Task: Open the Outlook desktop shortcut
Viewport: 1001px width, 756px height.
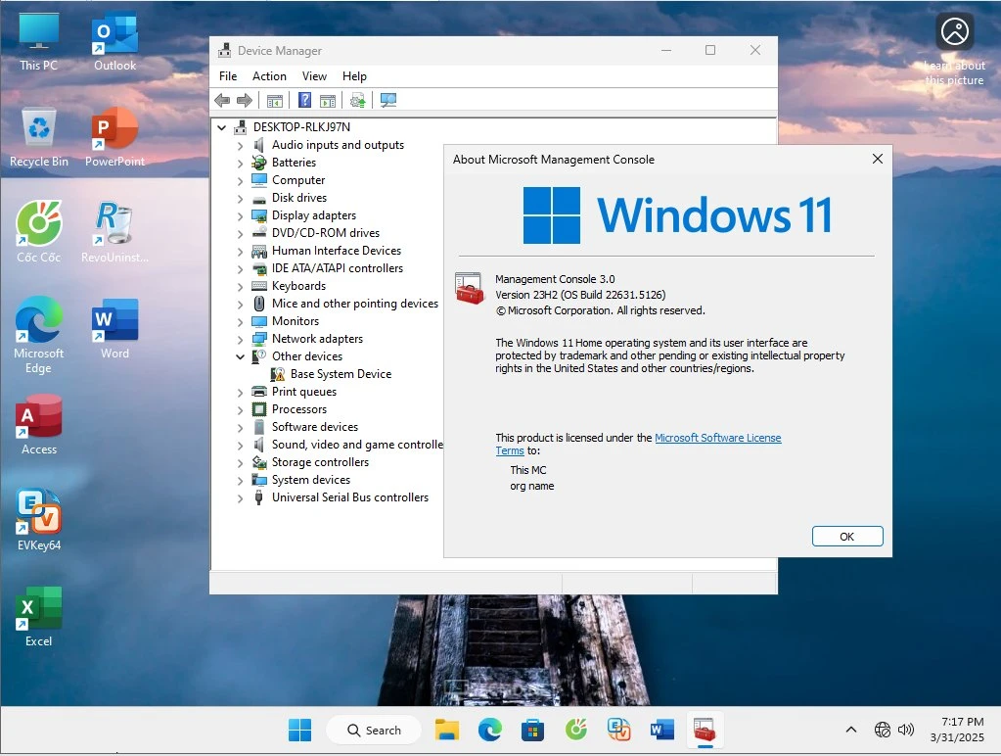Action: 114,40
